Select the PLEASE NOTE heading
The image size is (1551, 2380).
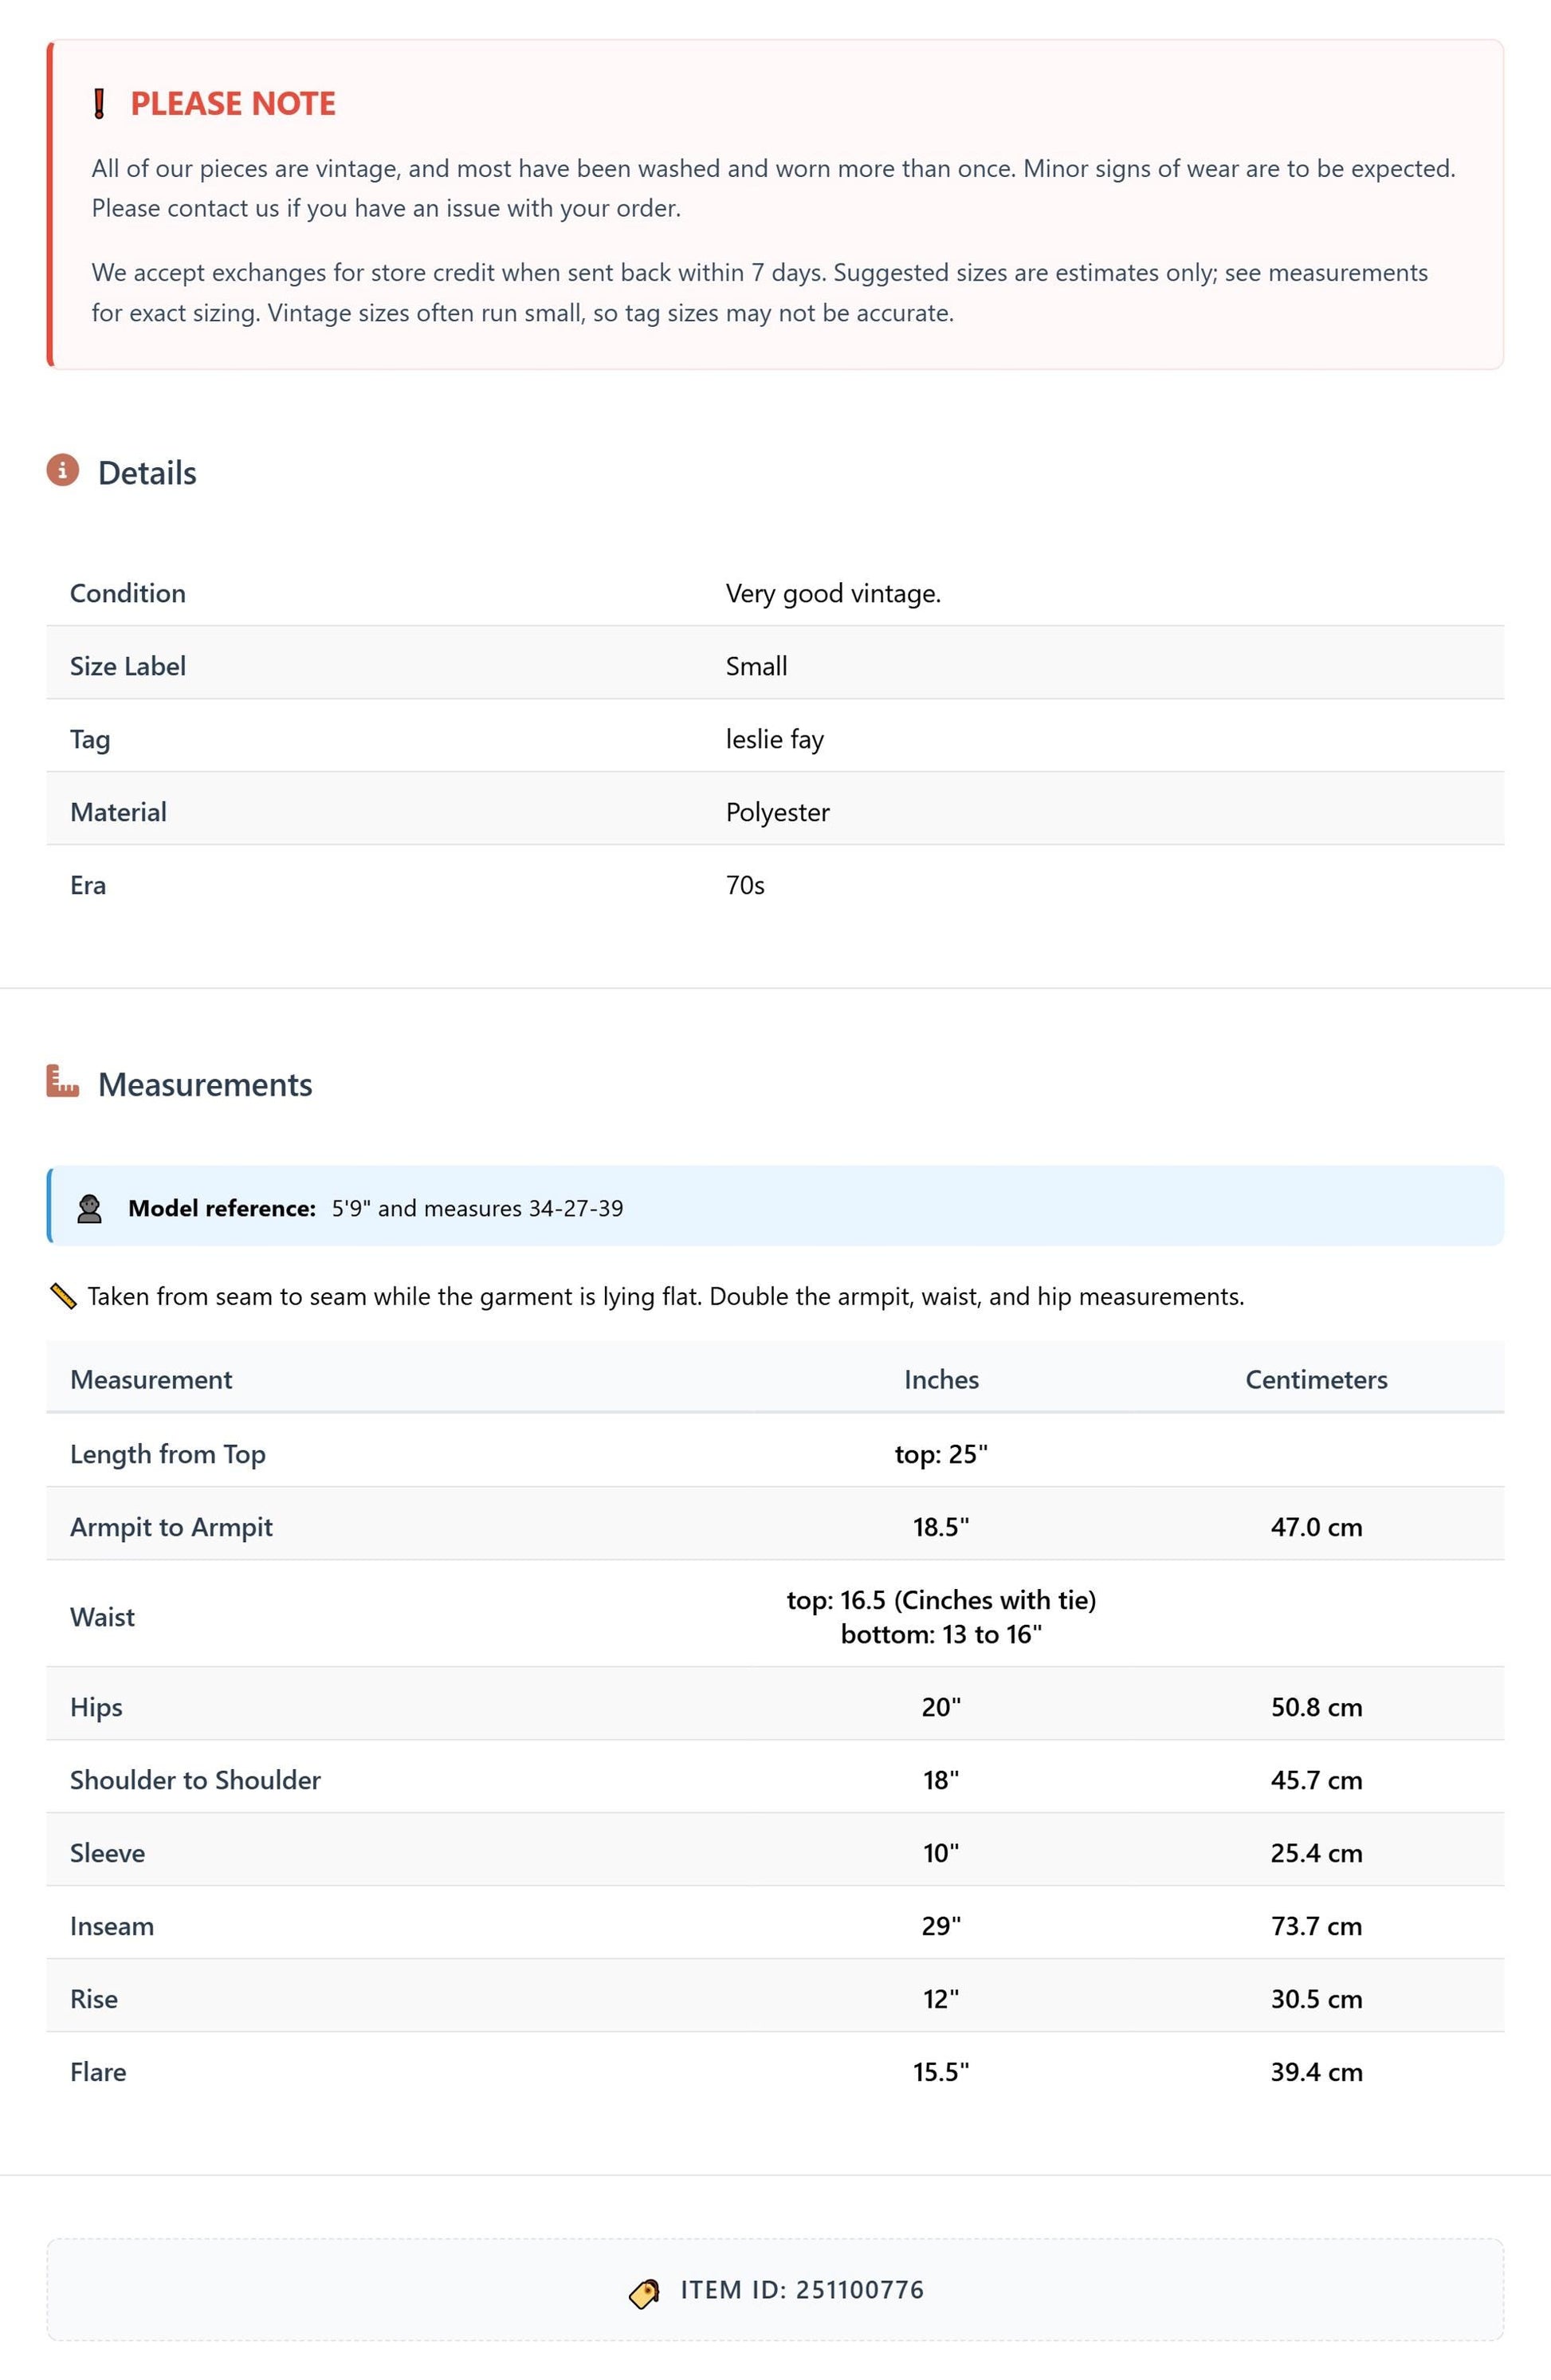233,104
